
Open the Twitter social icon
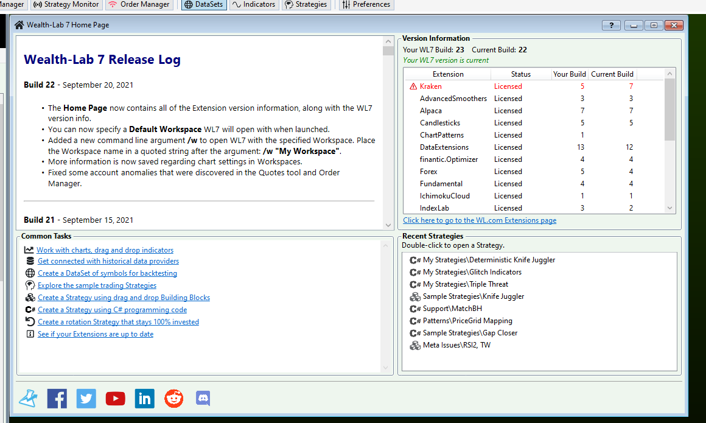[86, 399]
